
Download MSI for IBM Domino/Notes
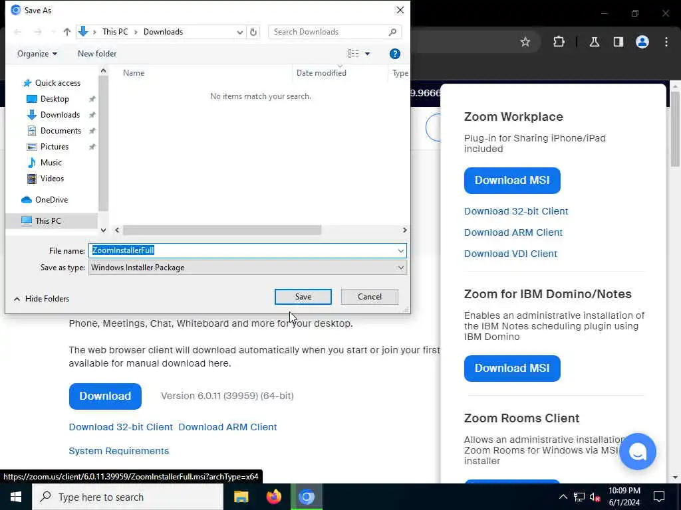point(512,368)
